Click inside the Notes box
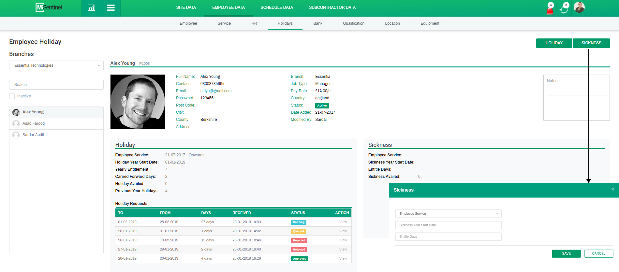This screenshot has height=272, width=619. [576, 98]
